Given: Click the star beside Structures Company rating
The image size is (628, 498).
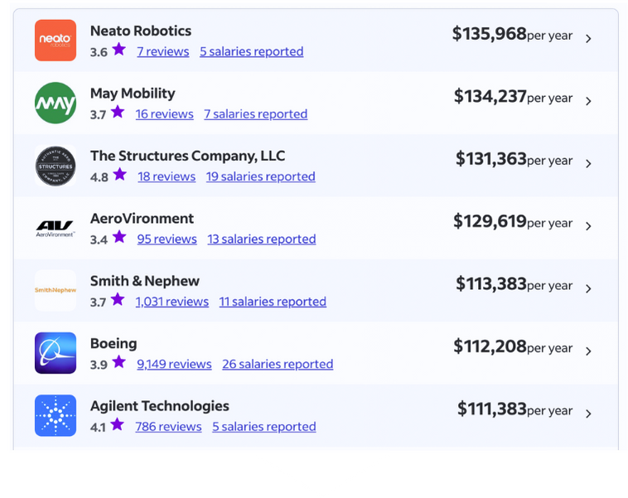Looking at the screenshot, I should (120, 174).
